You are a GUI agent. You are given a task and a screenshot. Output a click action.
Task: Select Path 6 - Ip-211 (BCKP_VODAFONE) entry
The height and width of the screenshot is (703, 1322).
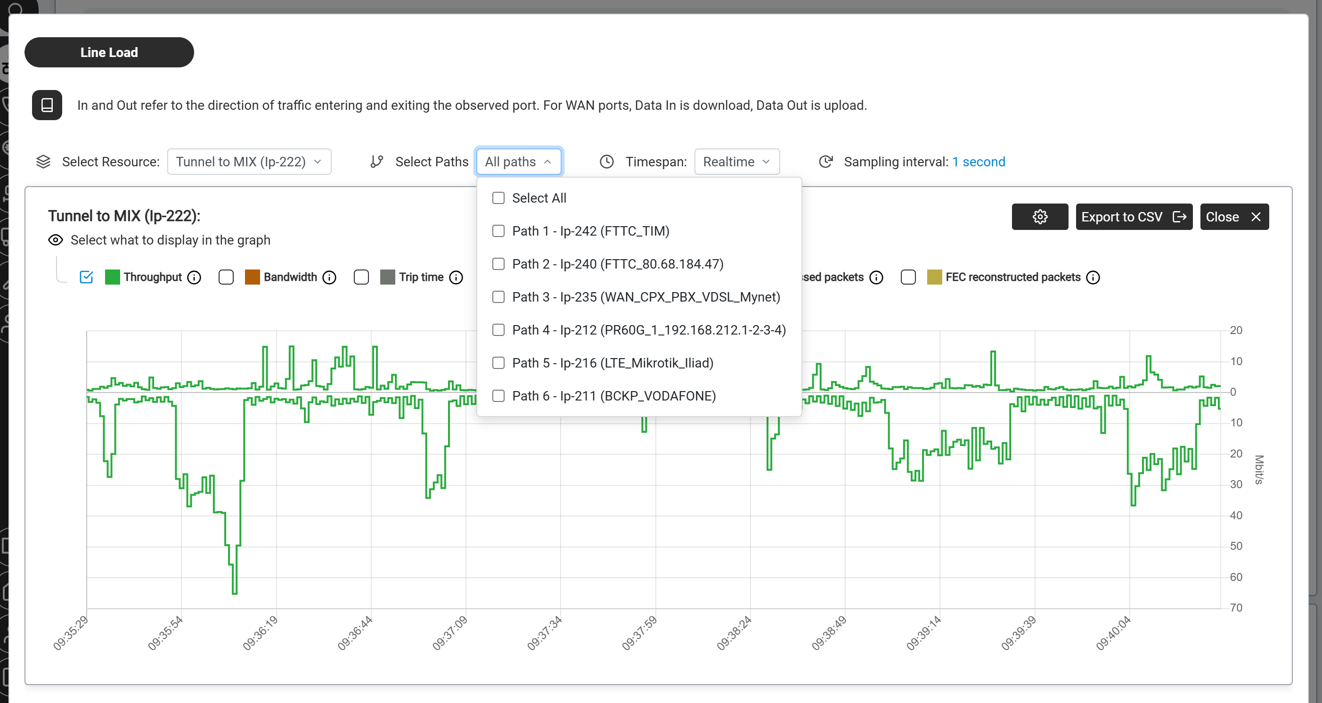click(x=614, y=396)
